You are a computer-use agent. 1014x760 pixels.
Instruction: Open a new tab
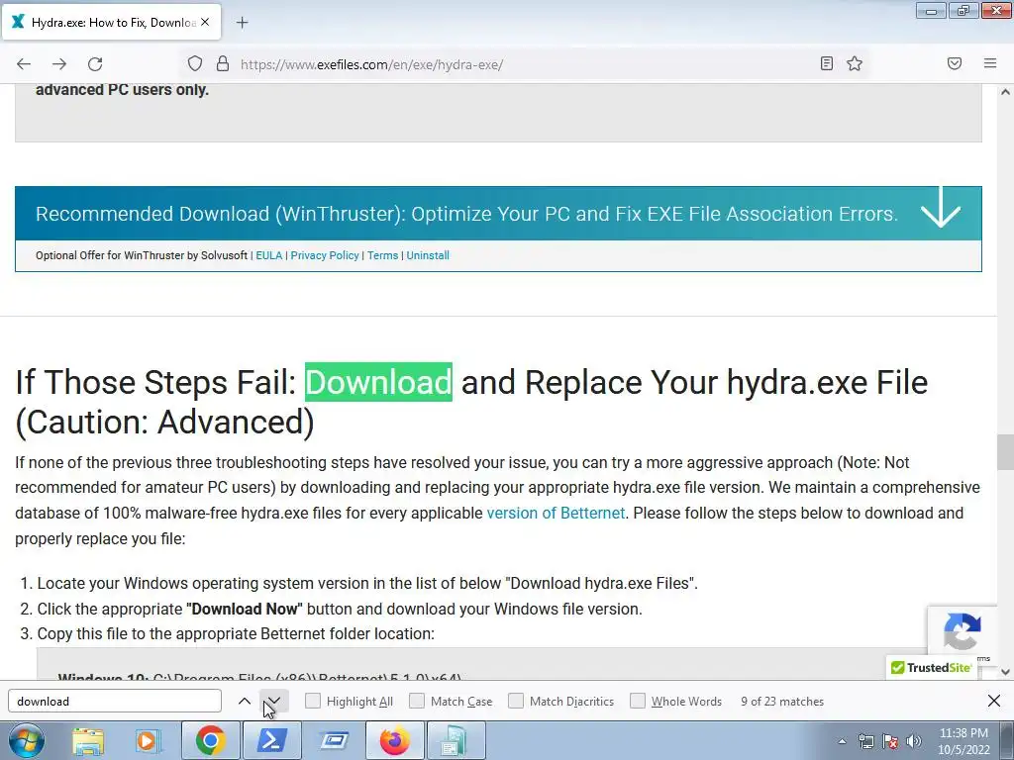click(242, 23)
